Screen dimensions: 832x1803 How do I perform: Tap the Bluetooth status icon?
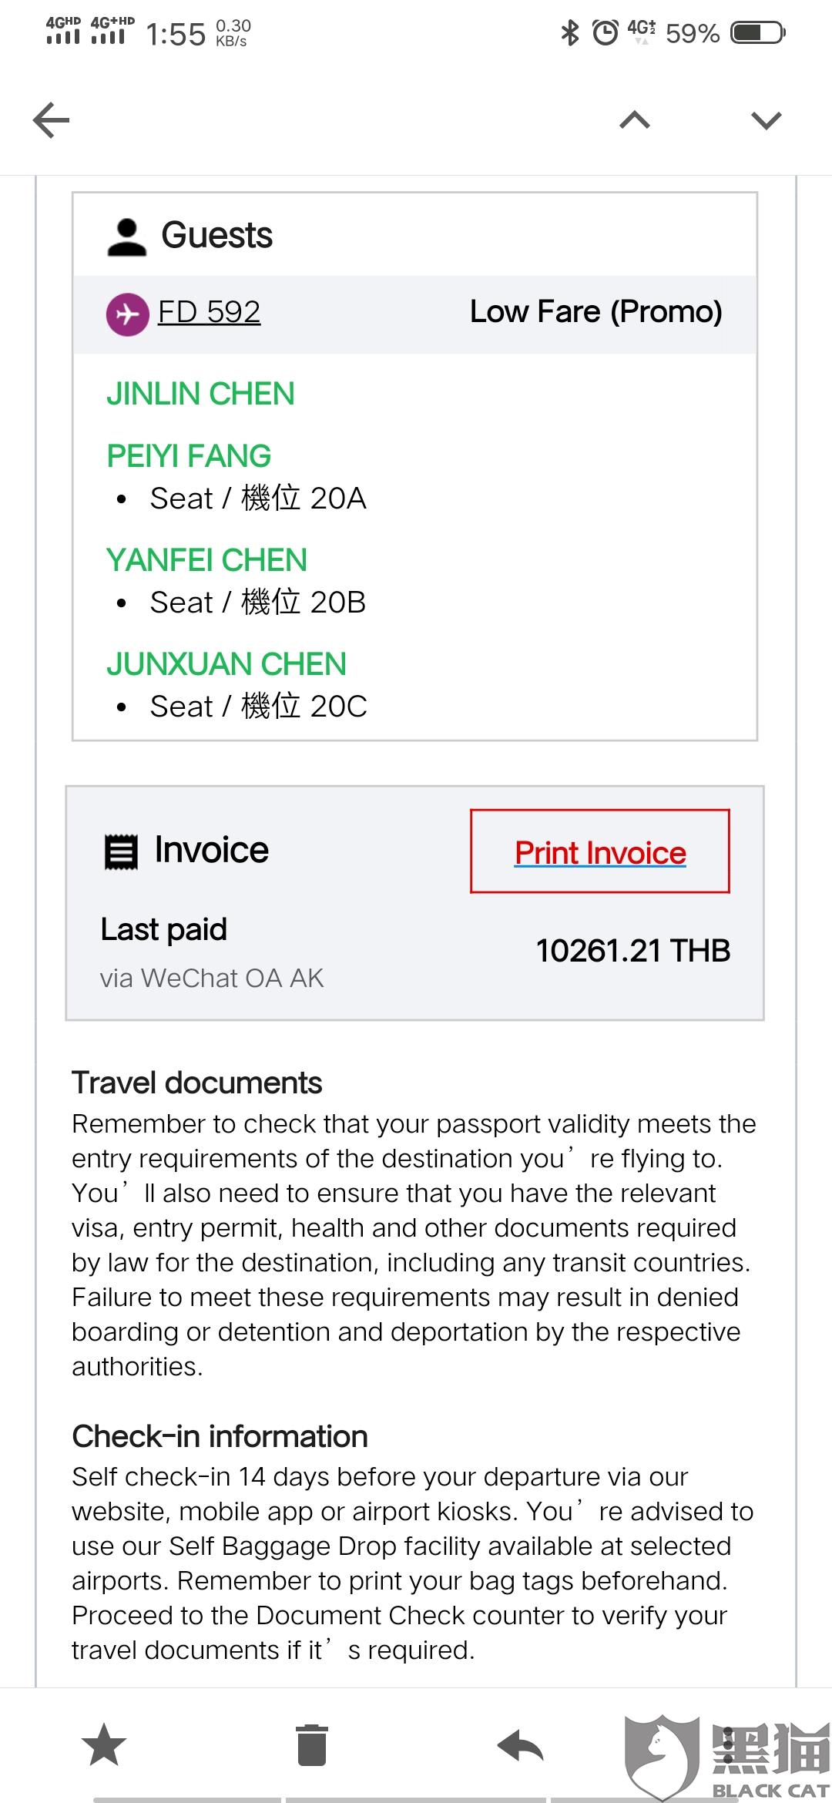(570, 33)
